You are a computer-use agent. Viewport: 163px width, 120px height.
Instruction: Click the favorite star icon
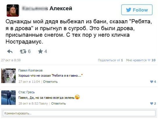click(40, 51)
